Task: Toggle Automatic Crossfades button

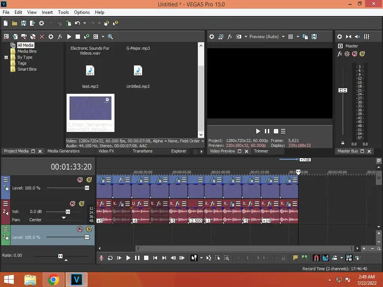Action: point(325,258)
